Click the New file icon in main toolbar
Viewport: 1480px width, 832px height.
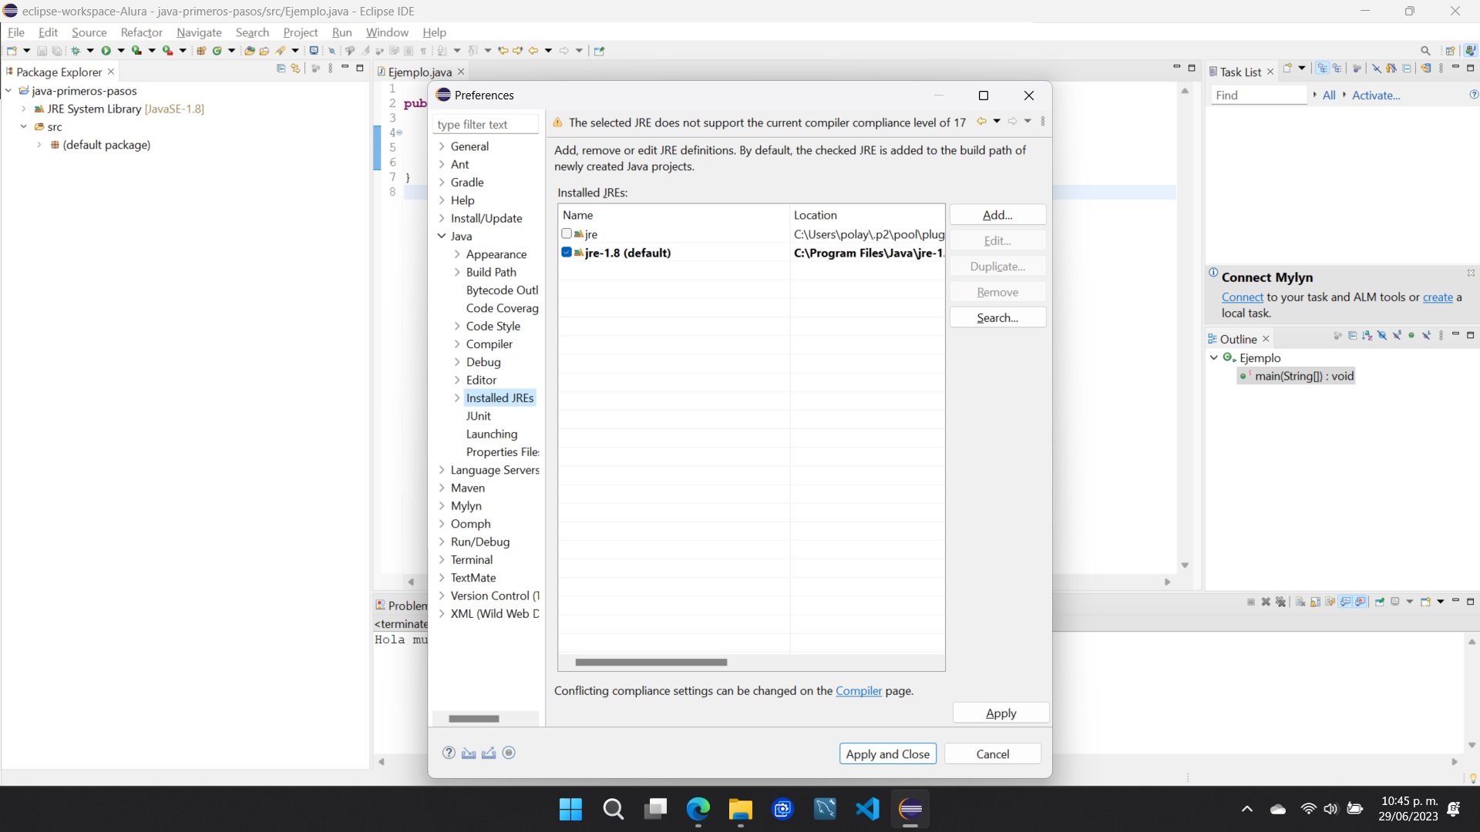pos(12,51)
